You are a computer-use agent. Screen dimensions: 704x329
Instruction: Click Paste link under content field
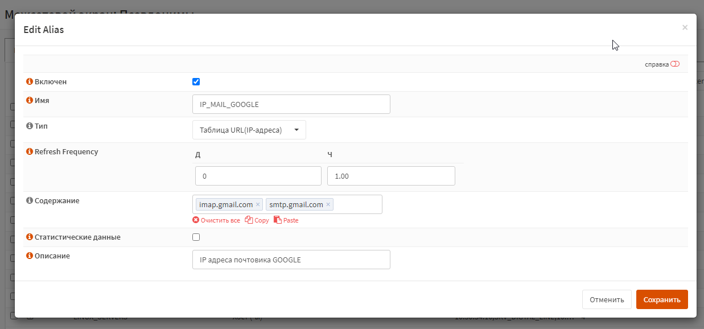[286, 220]
